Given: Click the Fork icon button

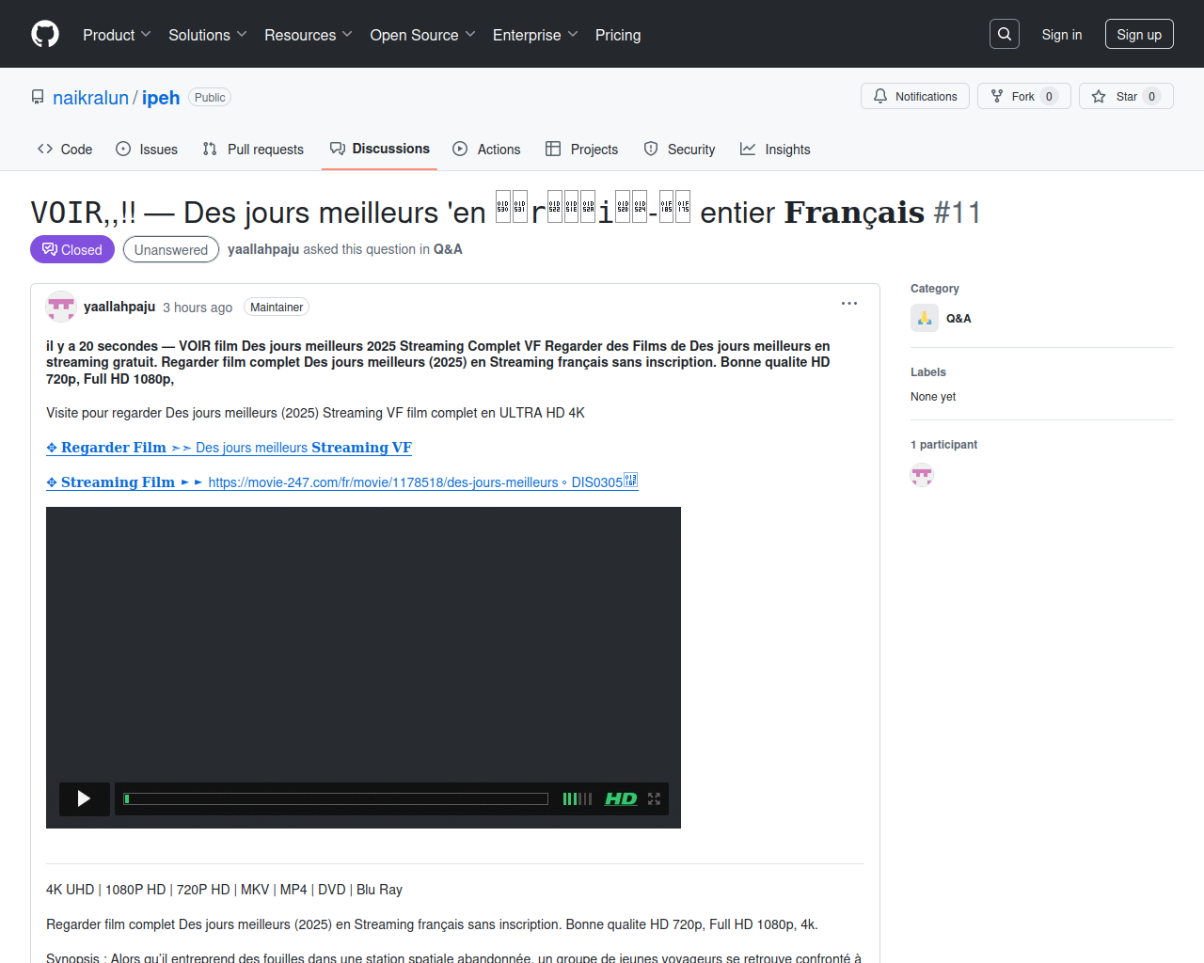Looking at the screenshot, I should tap(997, 96).
